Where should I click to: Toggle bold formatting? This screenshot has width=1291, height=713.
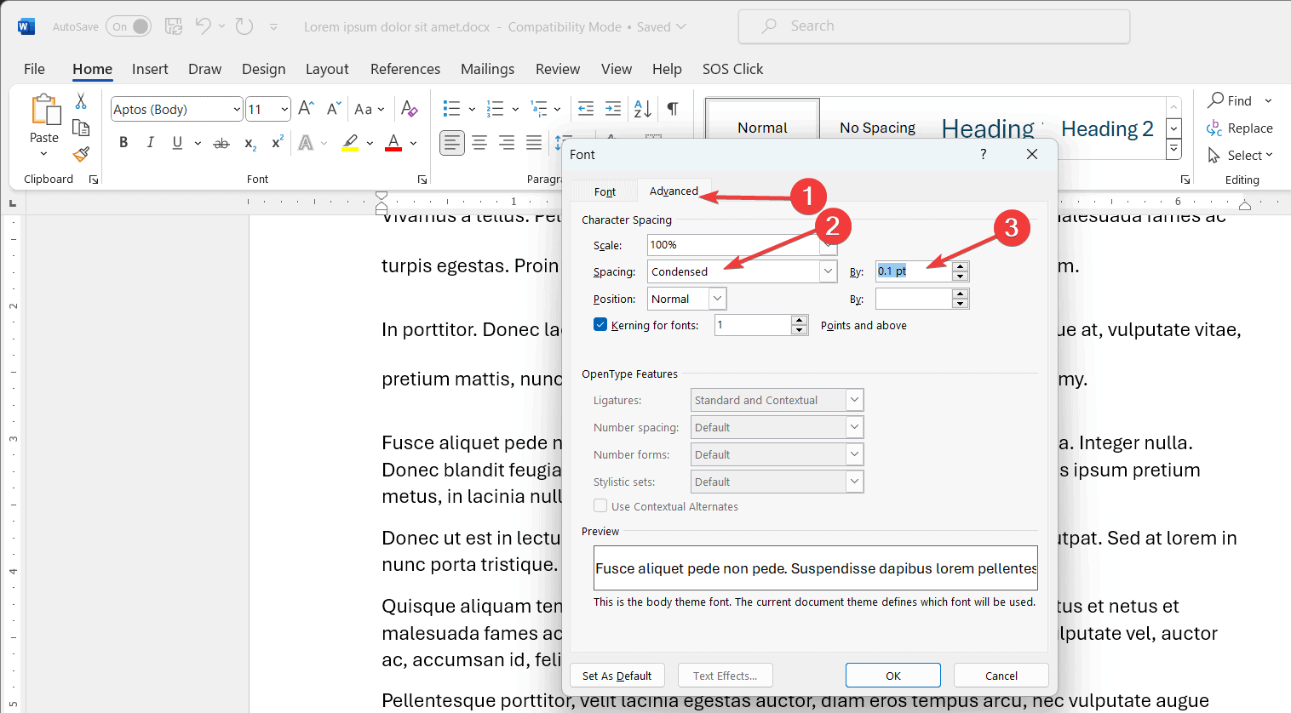pyautogui.click(x=123, y=143)
